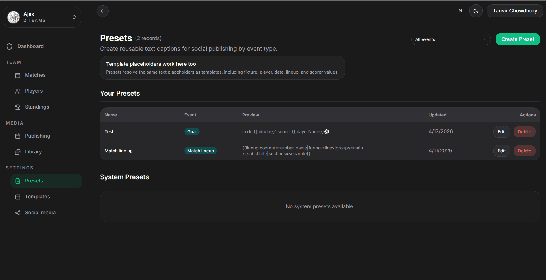Open Social media settings
The width and height of the screenshot is (546, 280).
click(40, 213)
